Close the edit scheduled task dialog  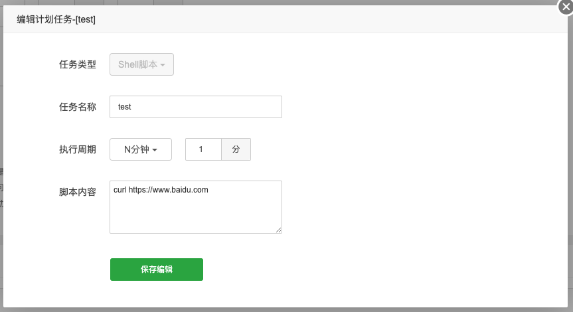tap(565, 8)
